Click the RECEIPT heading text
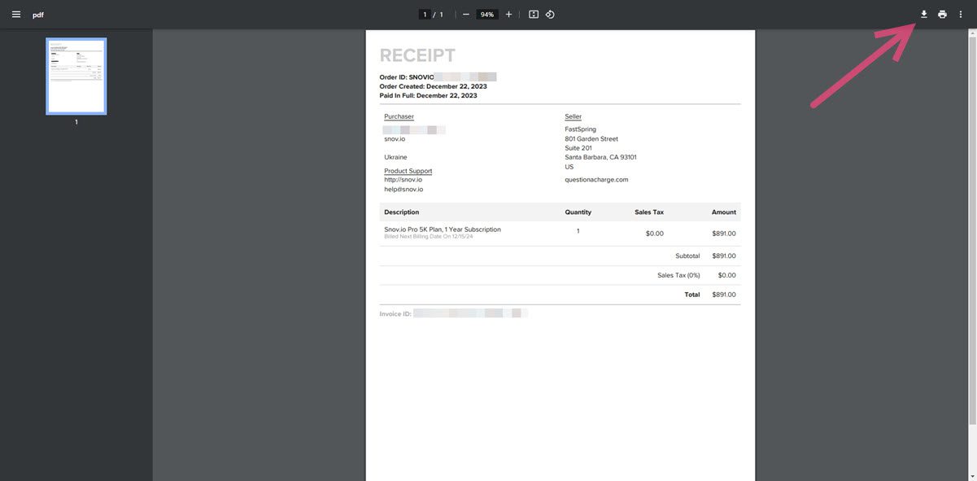 [x=417, y=55]
